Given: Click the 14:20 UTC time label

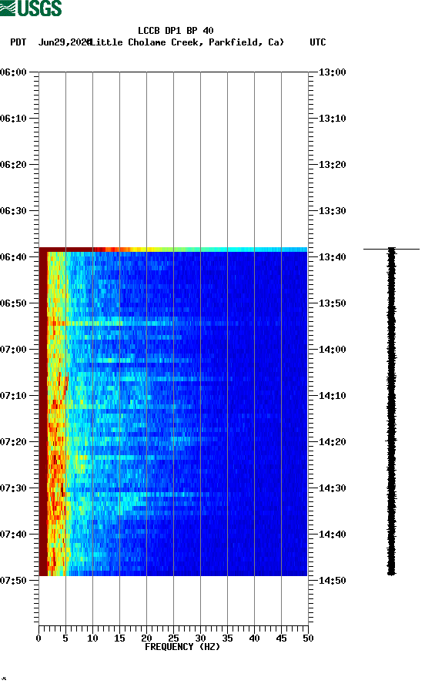Looking at the screenshot, I should pyautogui.click(x=332, y=441).
